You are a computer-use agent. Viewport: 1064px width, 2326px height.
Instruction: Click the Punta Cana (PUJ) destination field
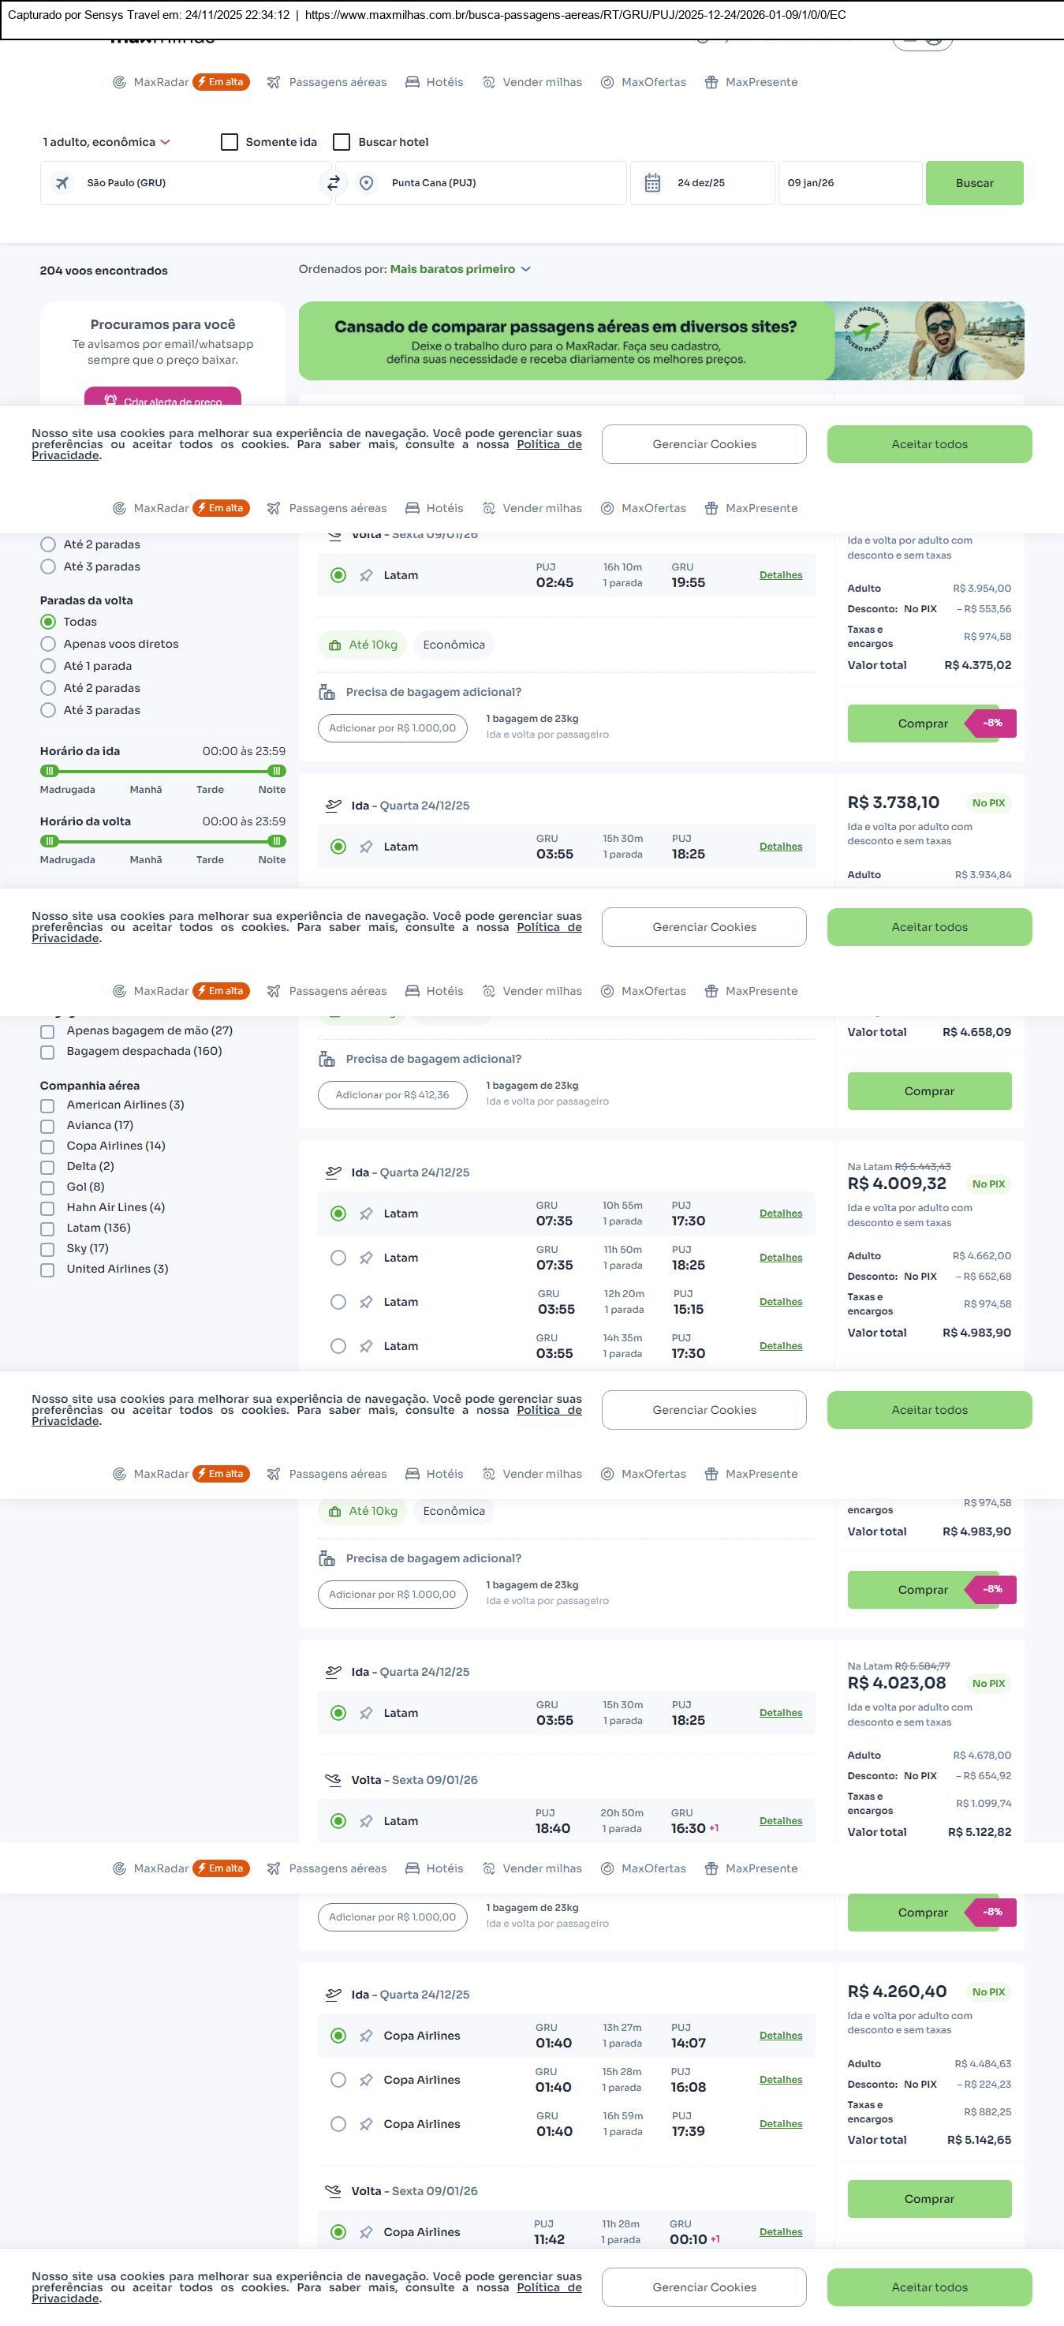coord(496,183)
